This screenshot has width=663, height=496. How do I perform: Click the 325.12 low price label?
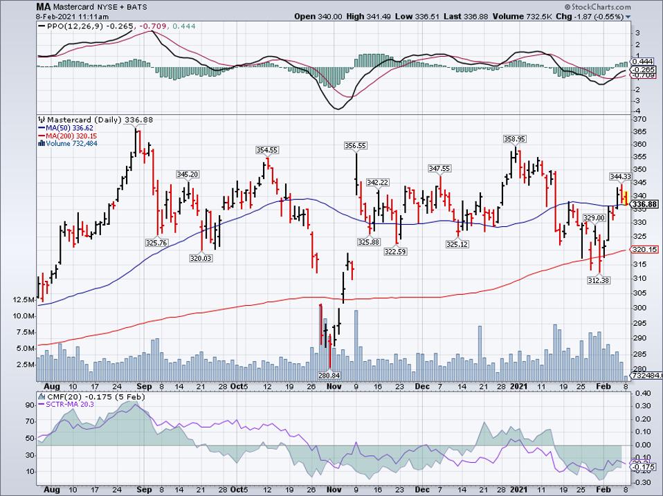(457, 244)
